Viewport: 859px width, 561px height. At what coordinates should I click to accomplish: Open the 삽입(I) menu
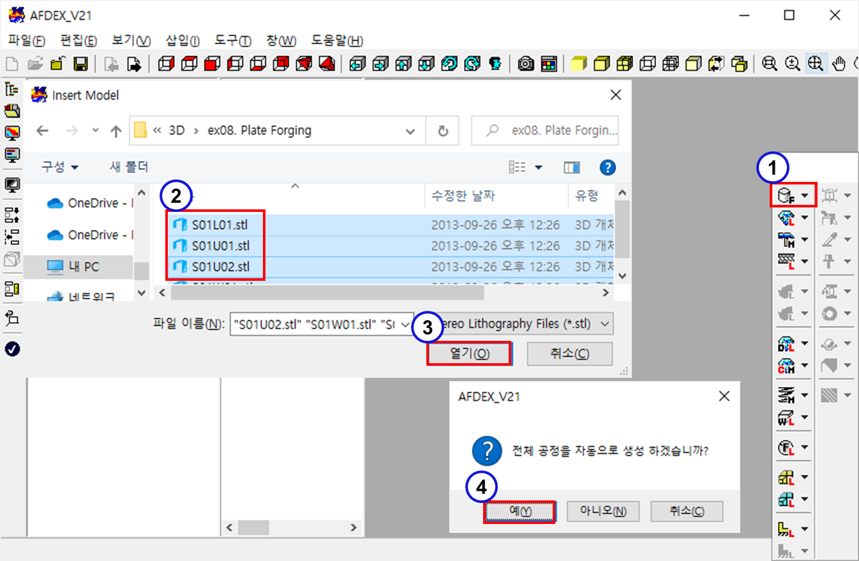click(x=182, y=41)
